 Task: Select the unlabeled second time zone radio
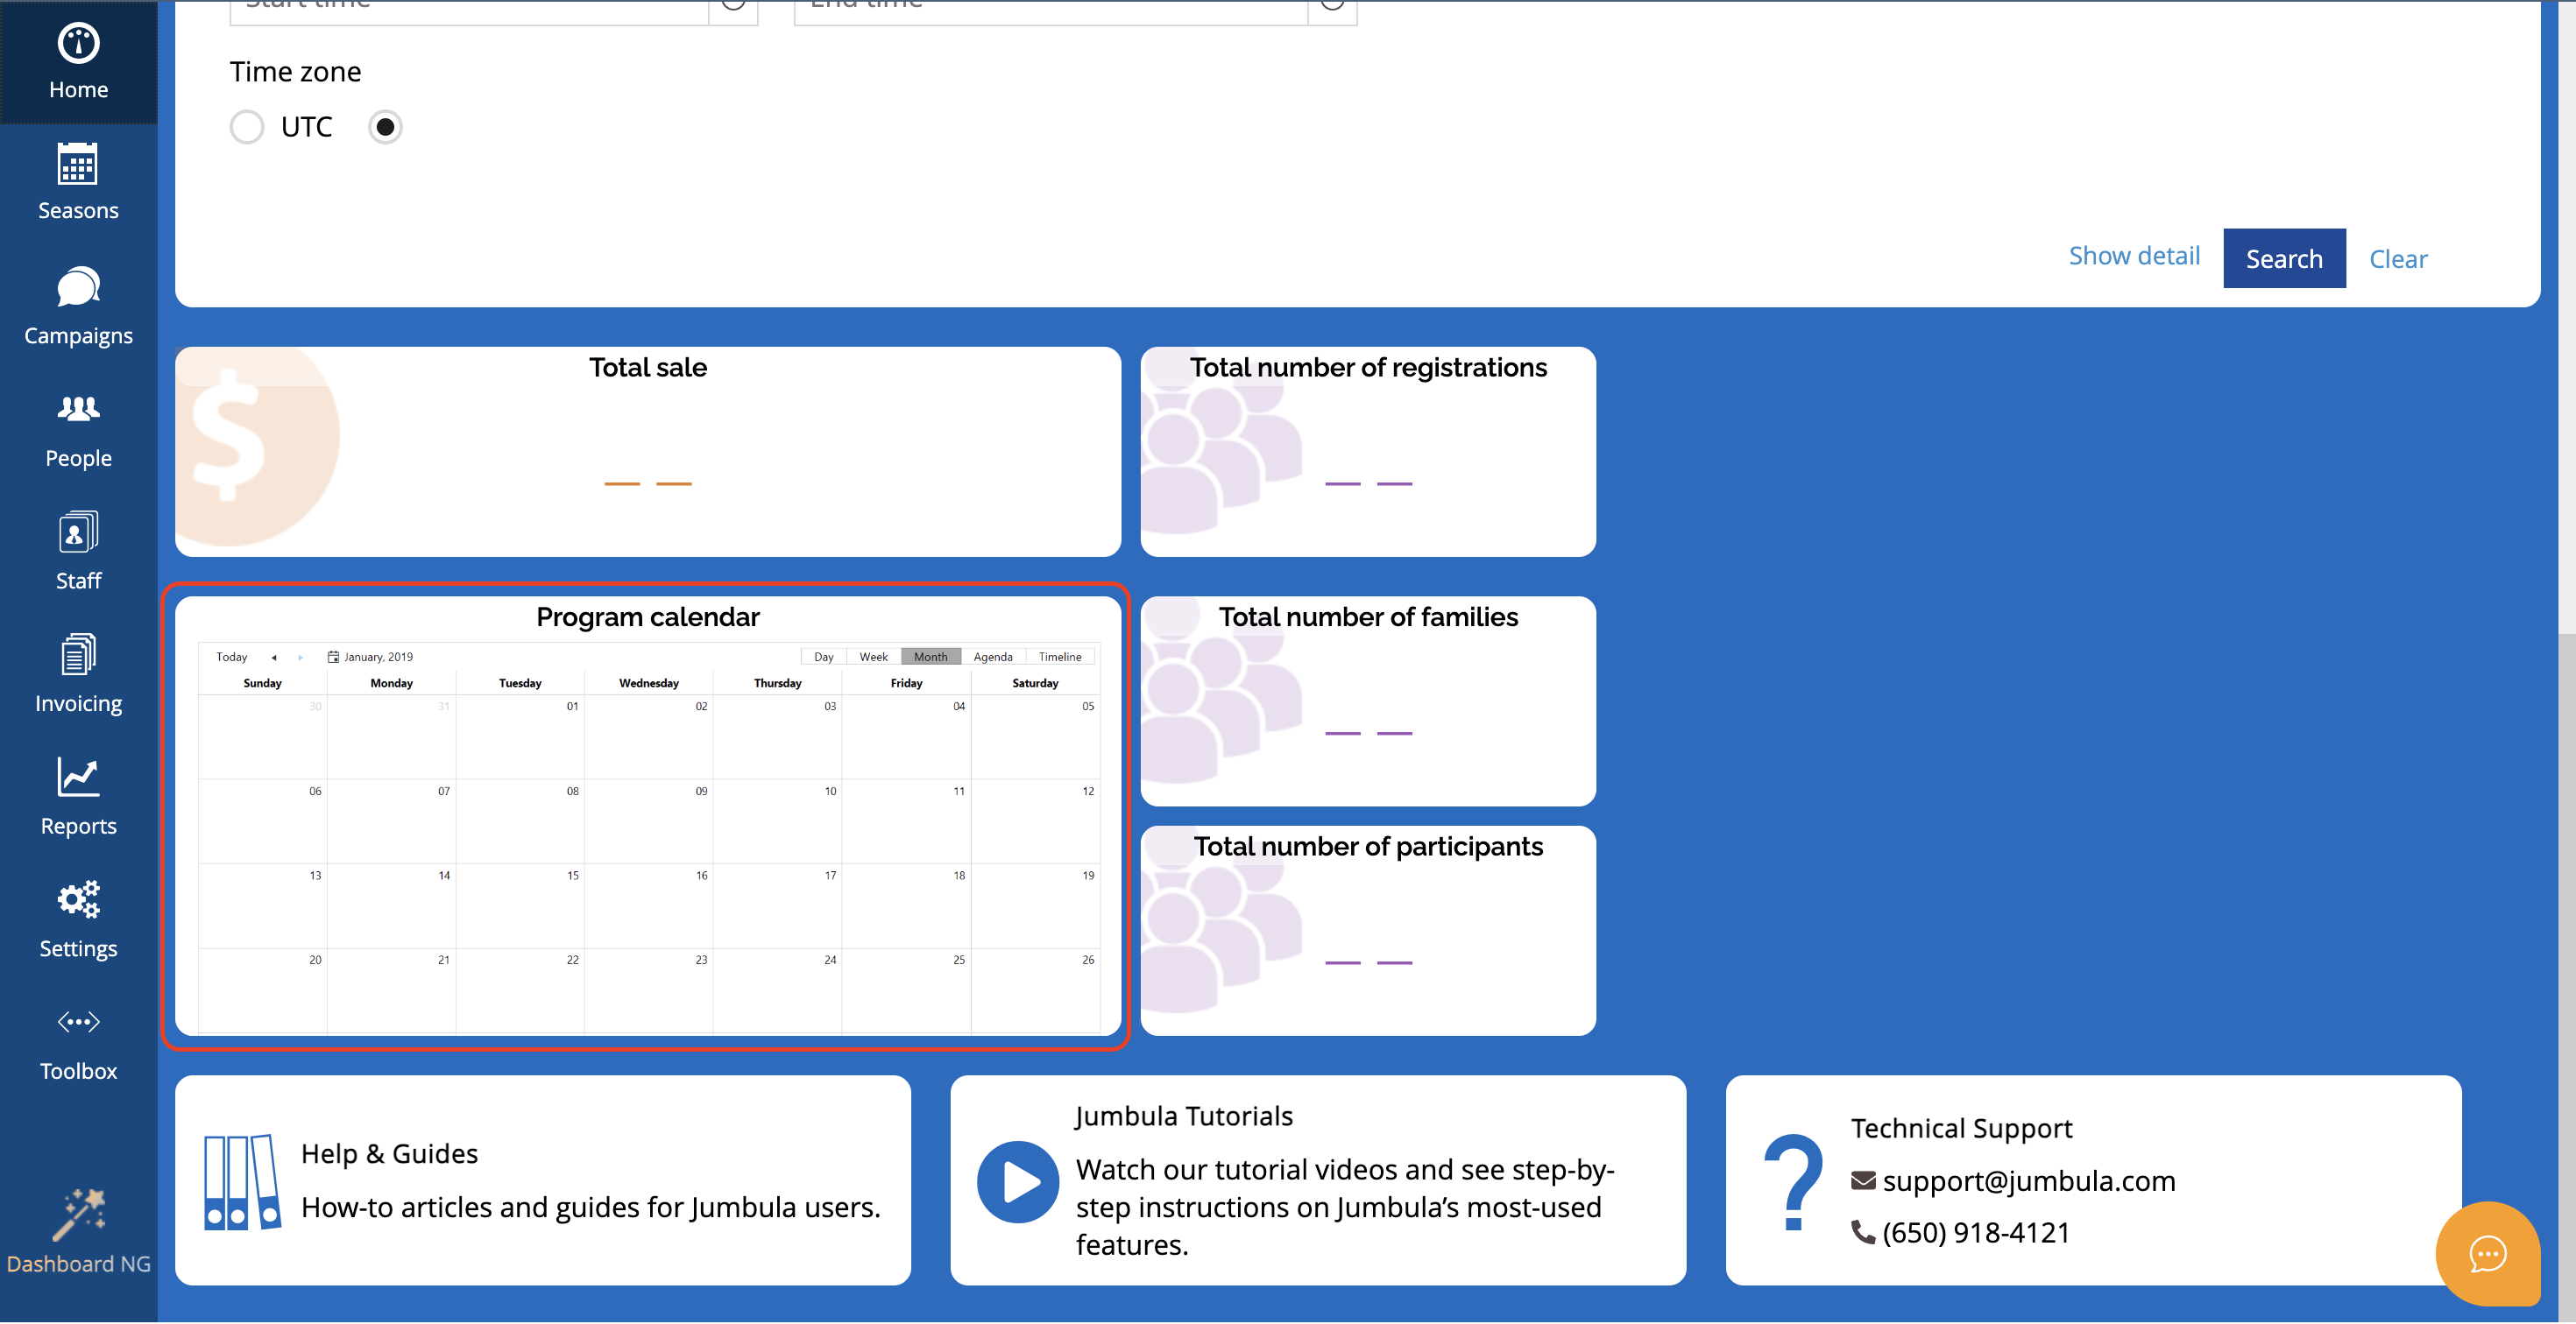tap(385, 127)
